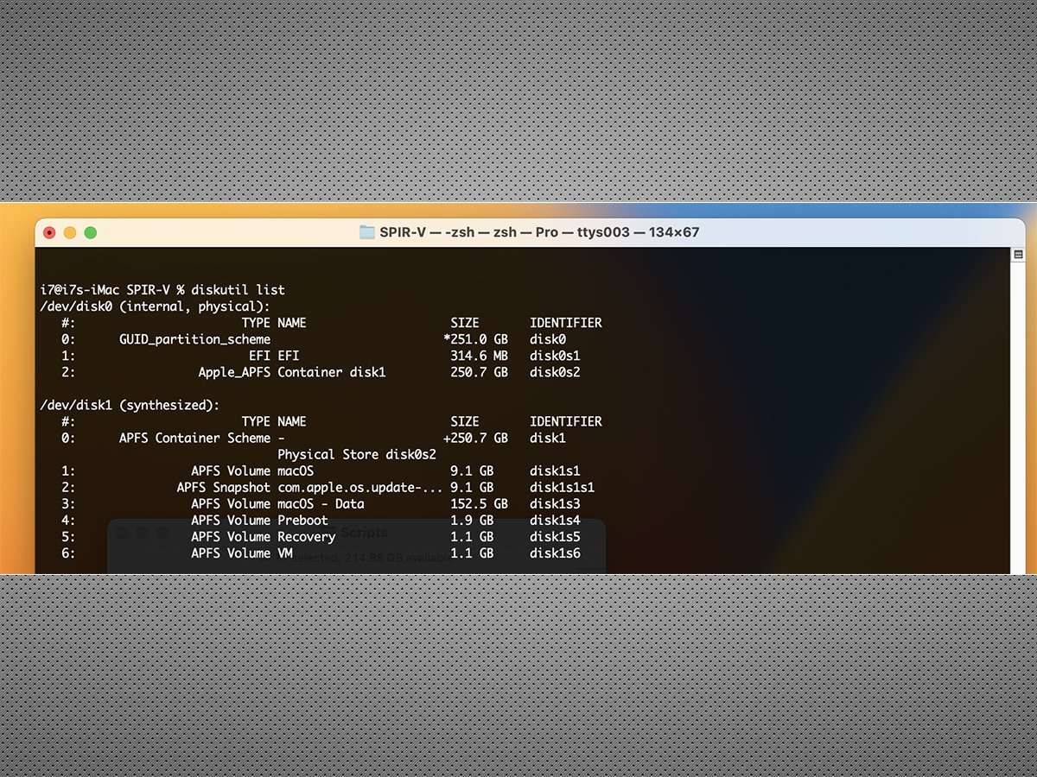This screenshot has height=777, width=1037.
Task: Click the 'diskutil list' command text
Action: click(242, 290)
